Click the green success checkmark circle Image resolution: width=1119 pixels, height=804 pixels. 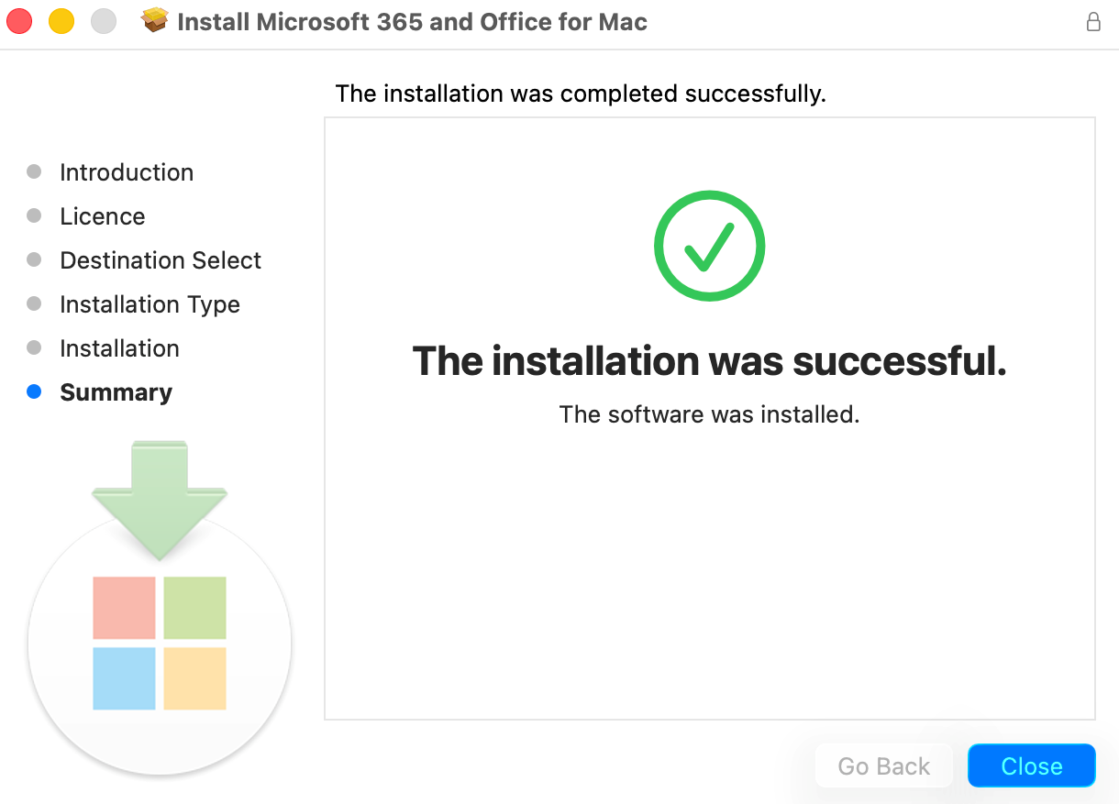click(709, 246)
